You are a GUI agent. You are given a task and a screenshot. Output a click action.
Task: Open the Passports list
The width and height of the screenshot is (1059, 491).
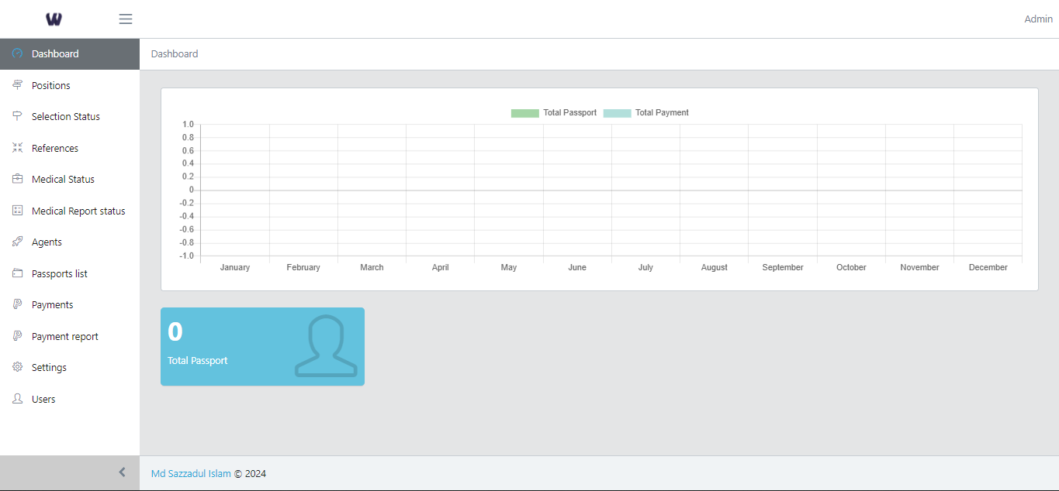70,273
